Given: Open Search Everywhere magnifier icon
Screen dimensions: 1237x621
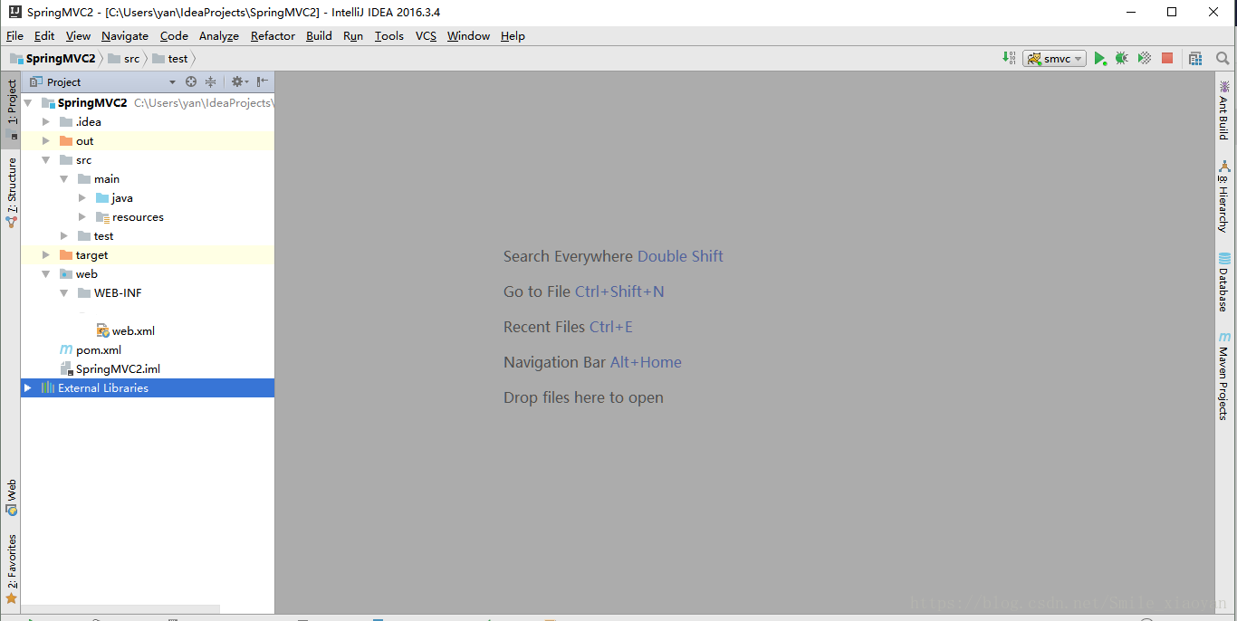Looking at the screenshot, I should coord(1223,58).
